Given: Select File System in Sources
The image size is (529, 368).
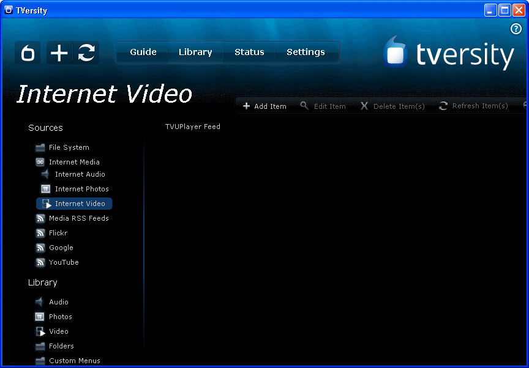Looking at the screenshot, I should (69, 147).
